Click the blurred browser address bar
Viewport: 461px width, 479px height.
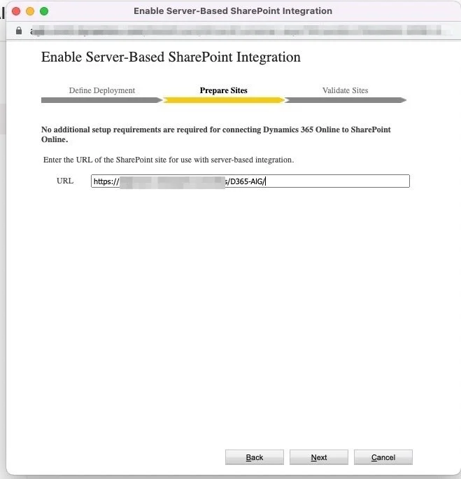click(236, 31)
